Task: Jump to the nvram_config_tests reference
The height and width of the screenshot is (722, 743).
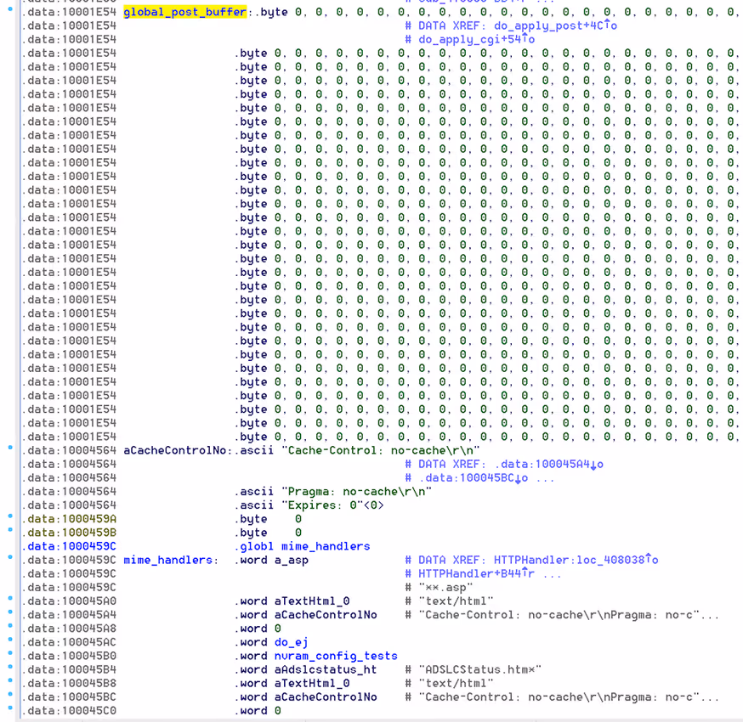Action: pos(336,657)
